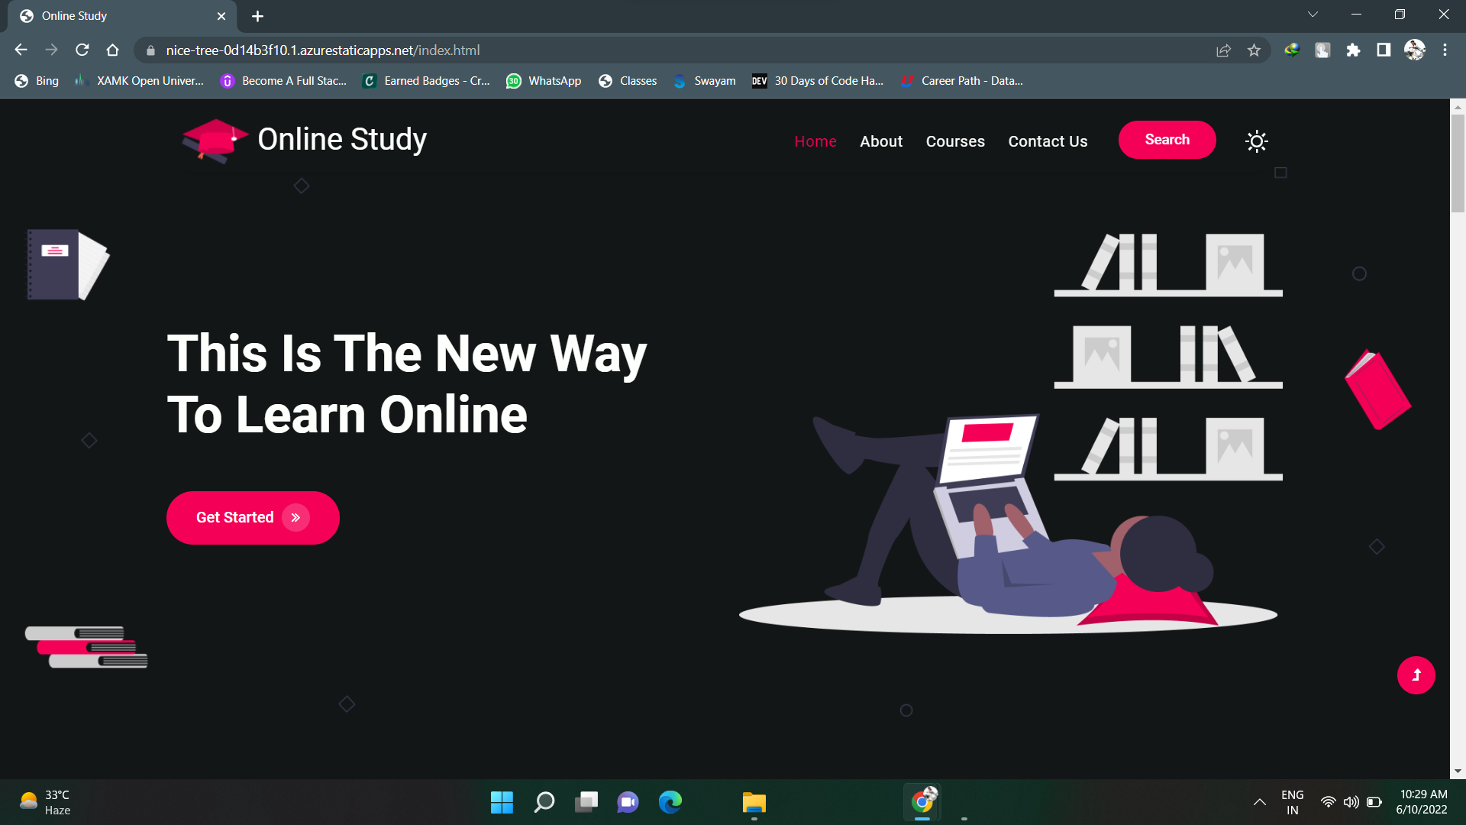Open the Chrome three-dot menu

tap(1445, 50)
